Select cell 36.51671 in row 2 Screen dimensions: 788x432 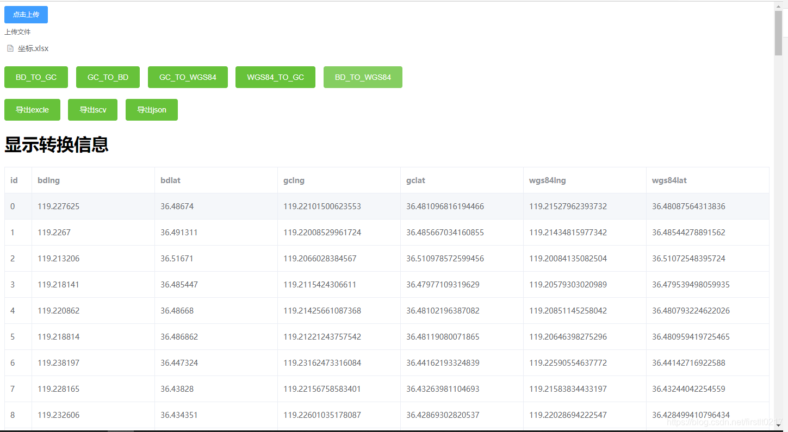[216, 259]
